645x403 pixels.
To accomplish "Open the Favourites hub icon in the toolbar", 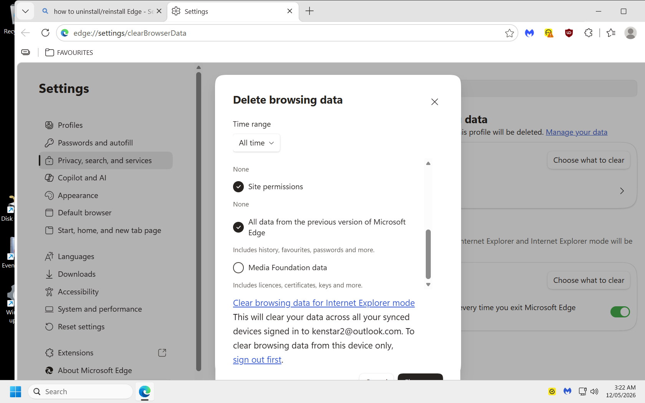I will 611,33.
